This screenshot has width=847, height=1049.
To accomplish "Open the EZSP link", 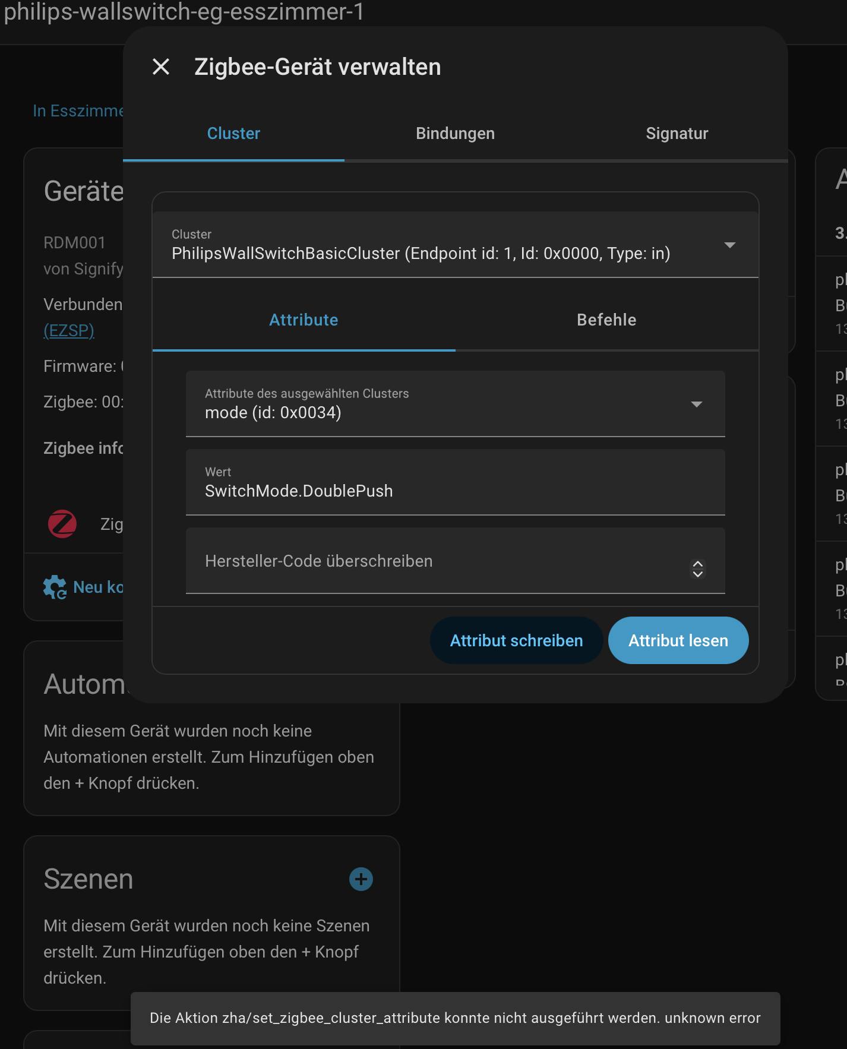I will click(x=69, y=330).
